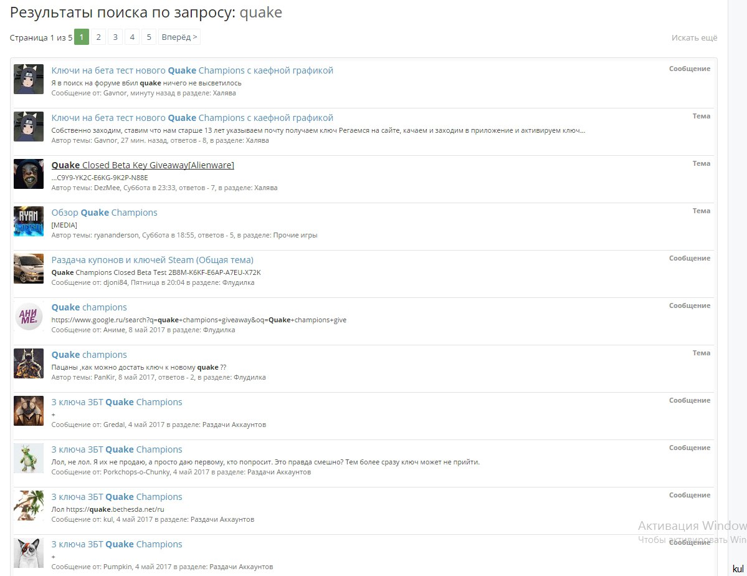Click the Вперёд > next page button
The width and height of the screenshot is (747, 576).
point(179,37)
